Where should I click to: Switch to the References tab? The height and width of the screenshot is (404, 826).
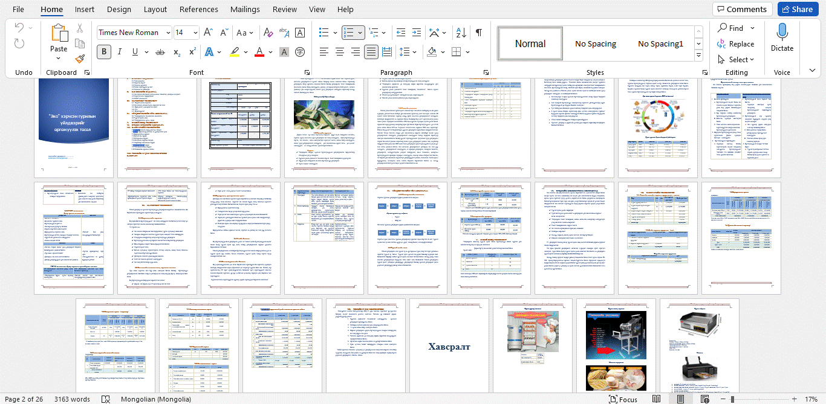(x=199, y=9)
